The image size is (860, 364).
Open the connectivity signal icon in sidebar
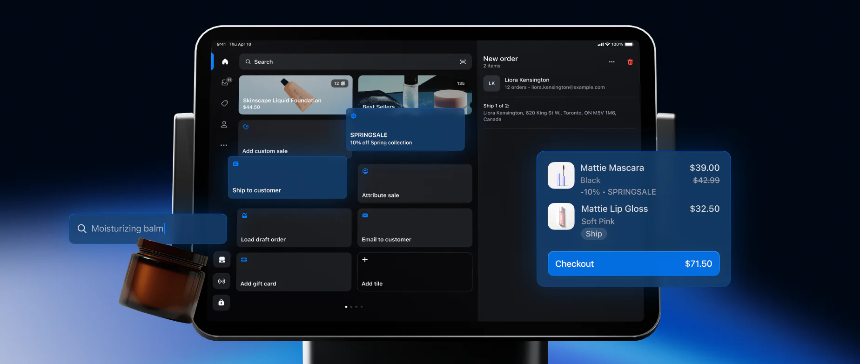tap(222, 281)
